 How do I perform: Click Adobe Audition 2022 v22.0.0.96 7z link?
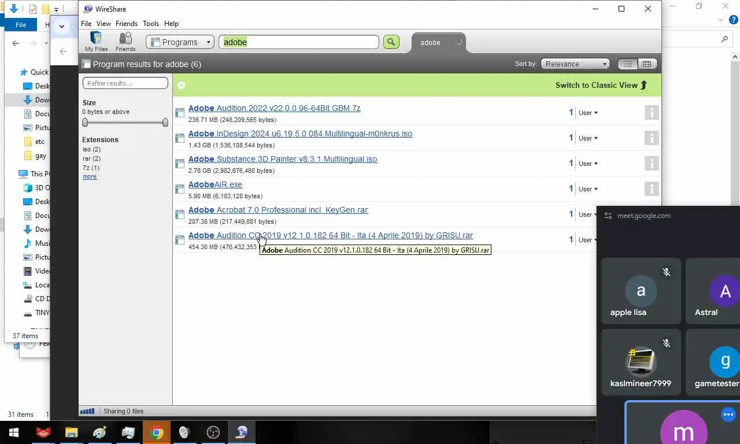(x=274, y=108)
